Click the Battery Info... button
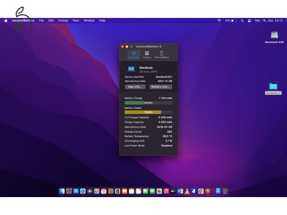287x215 pixels. pyautogui.click(x=161, y=87)
